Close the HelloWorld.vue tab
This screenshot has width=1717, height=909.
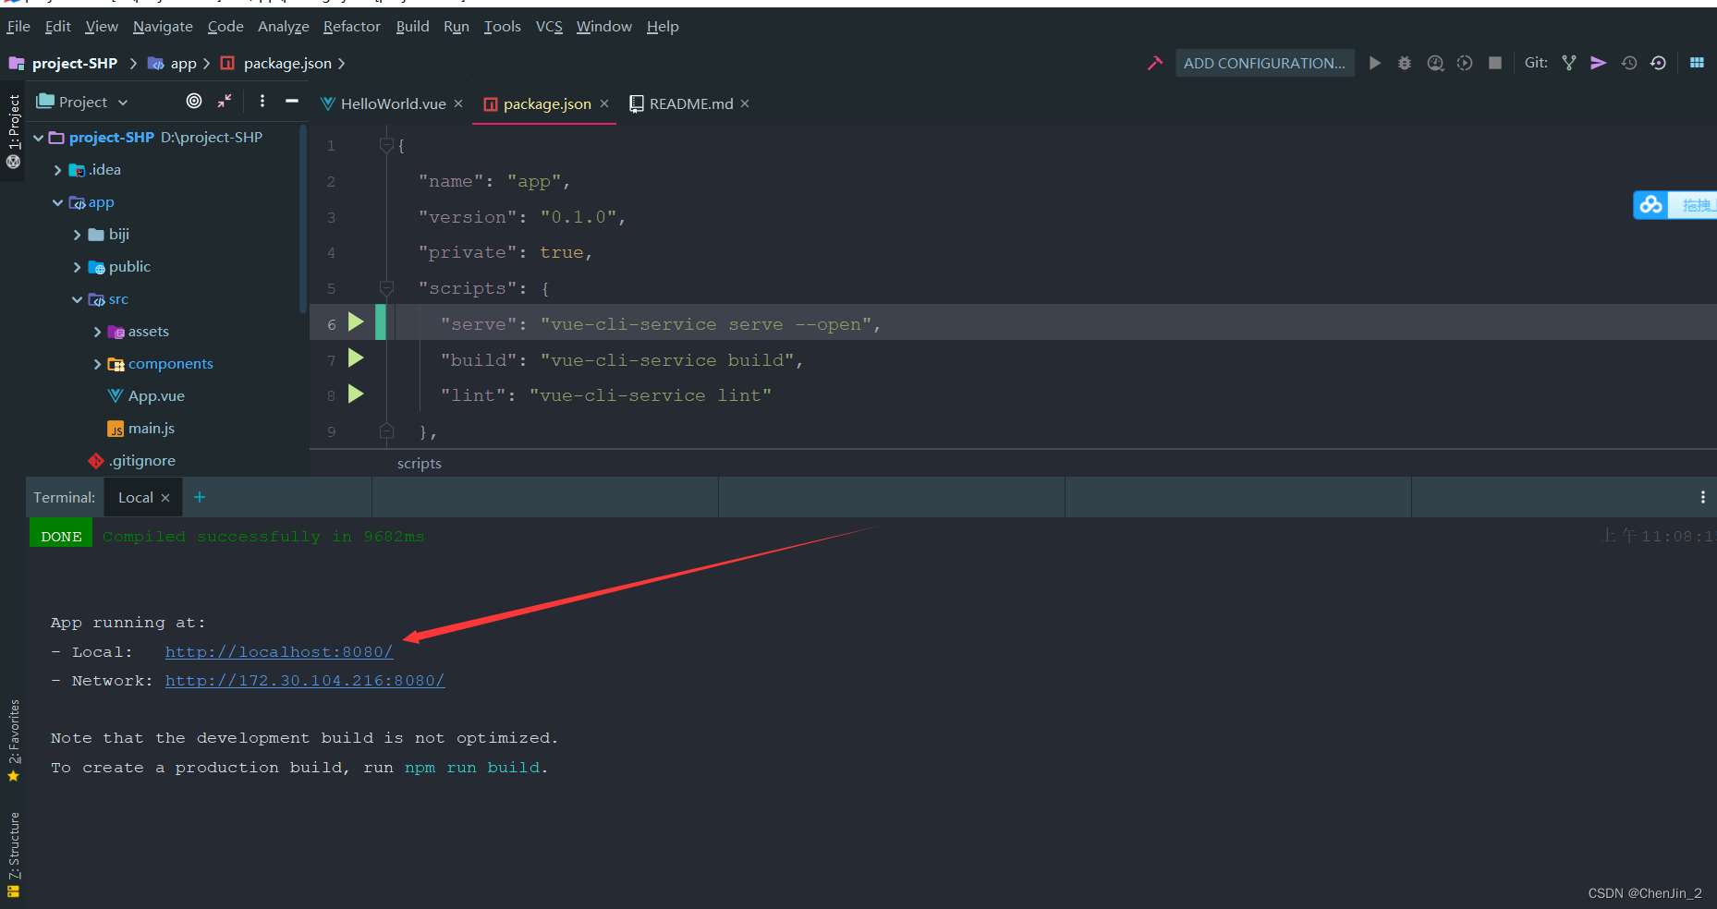[x=458, y=103]
